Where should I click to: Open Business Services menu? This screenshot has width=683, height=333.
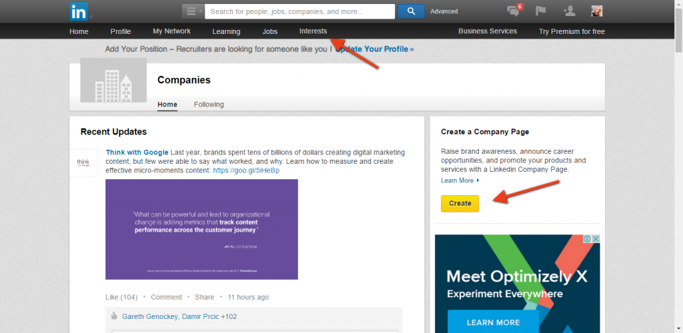pos(488,31)
